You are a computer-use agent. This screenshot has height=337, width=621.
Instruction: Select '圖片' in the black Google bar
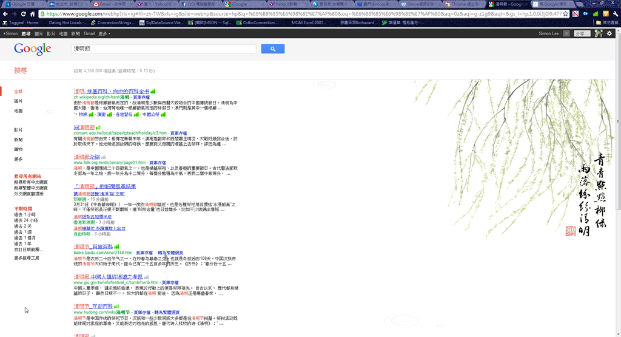[x=38, y=34]
